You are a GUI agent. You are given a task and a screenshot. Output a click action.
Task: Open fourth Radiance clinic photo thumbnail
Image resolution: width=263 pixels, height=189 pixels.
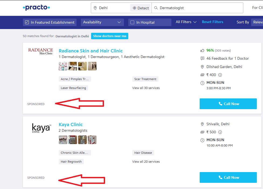[x=92, y=66]
